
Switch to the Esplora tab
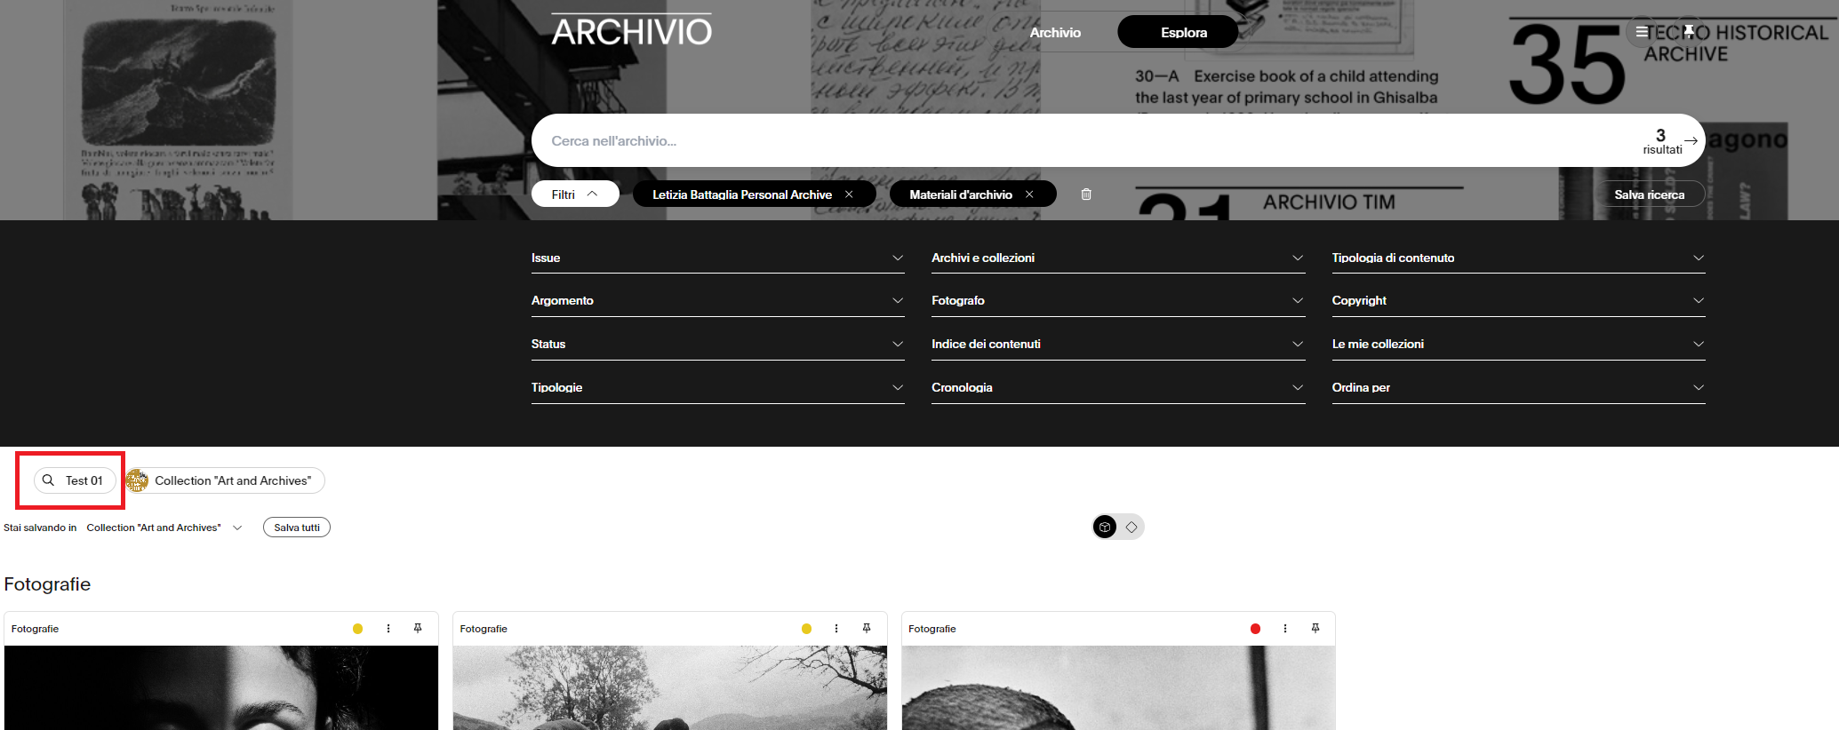(x=1183, y=33)
